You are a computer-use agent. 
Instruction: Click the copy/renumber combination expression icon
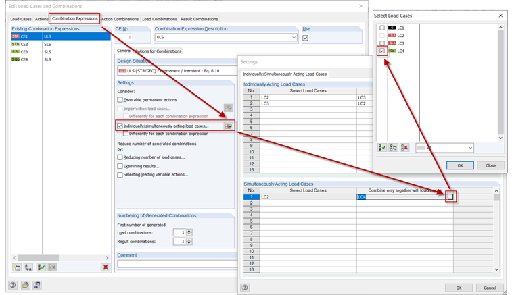[28, 267]
